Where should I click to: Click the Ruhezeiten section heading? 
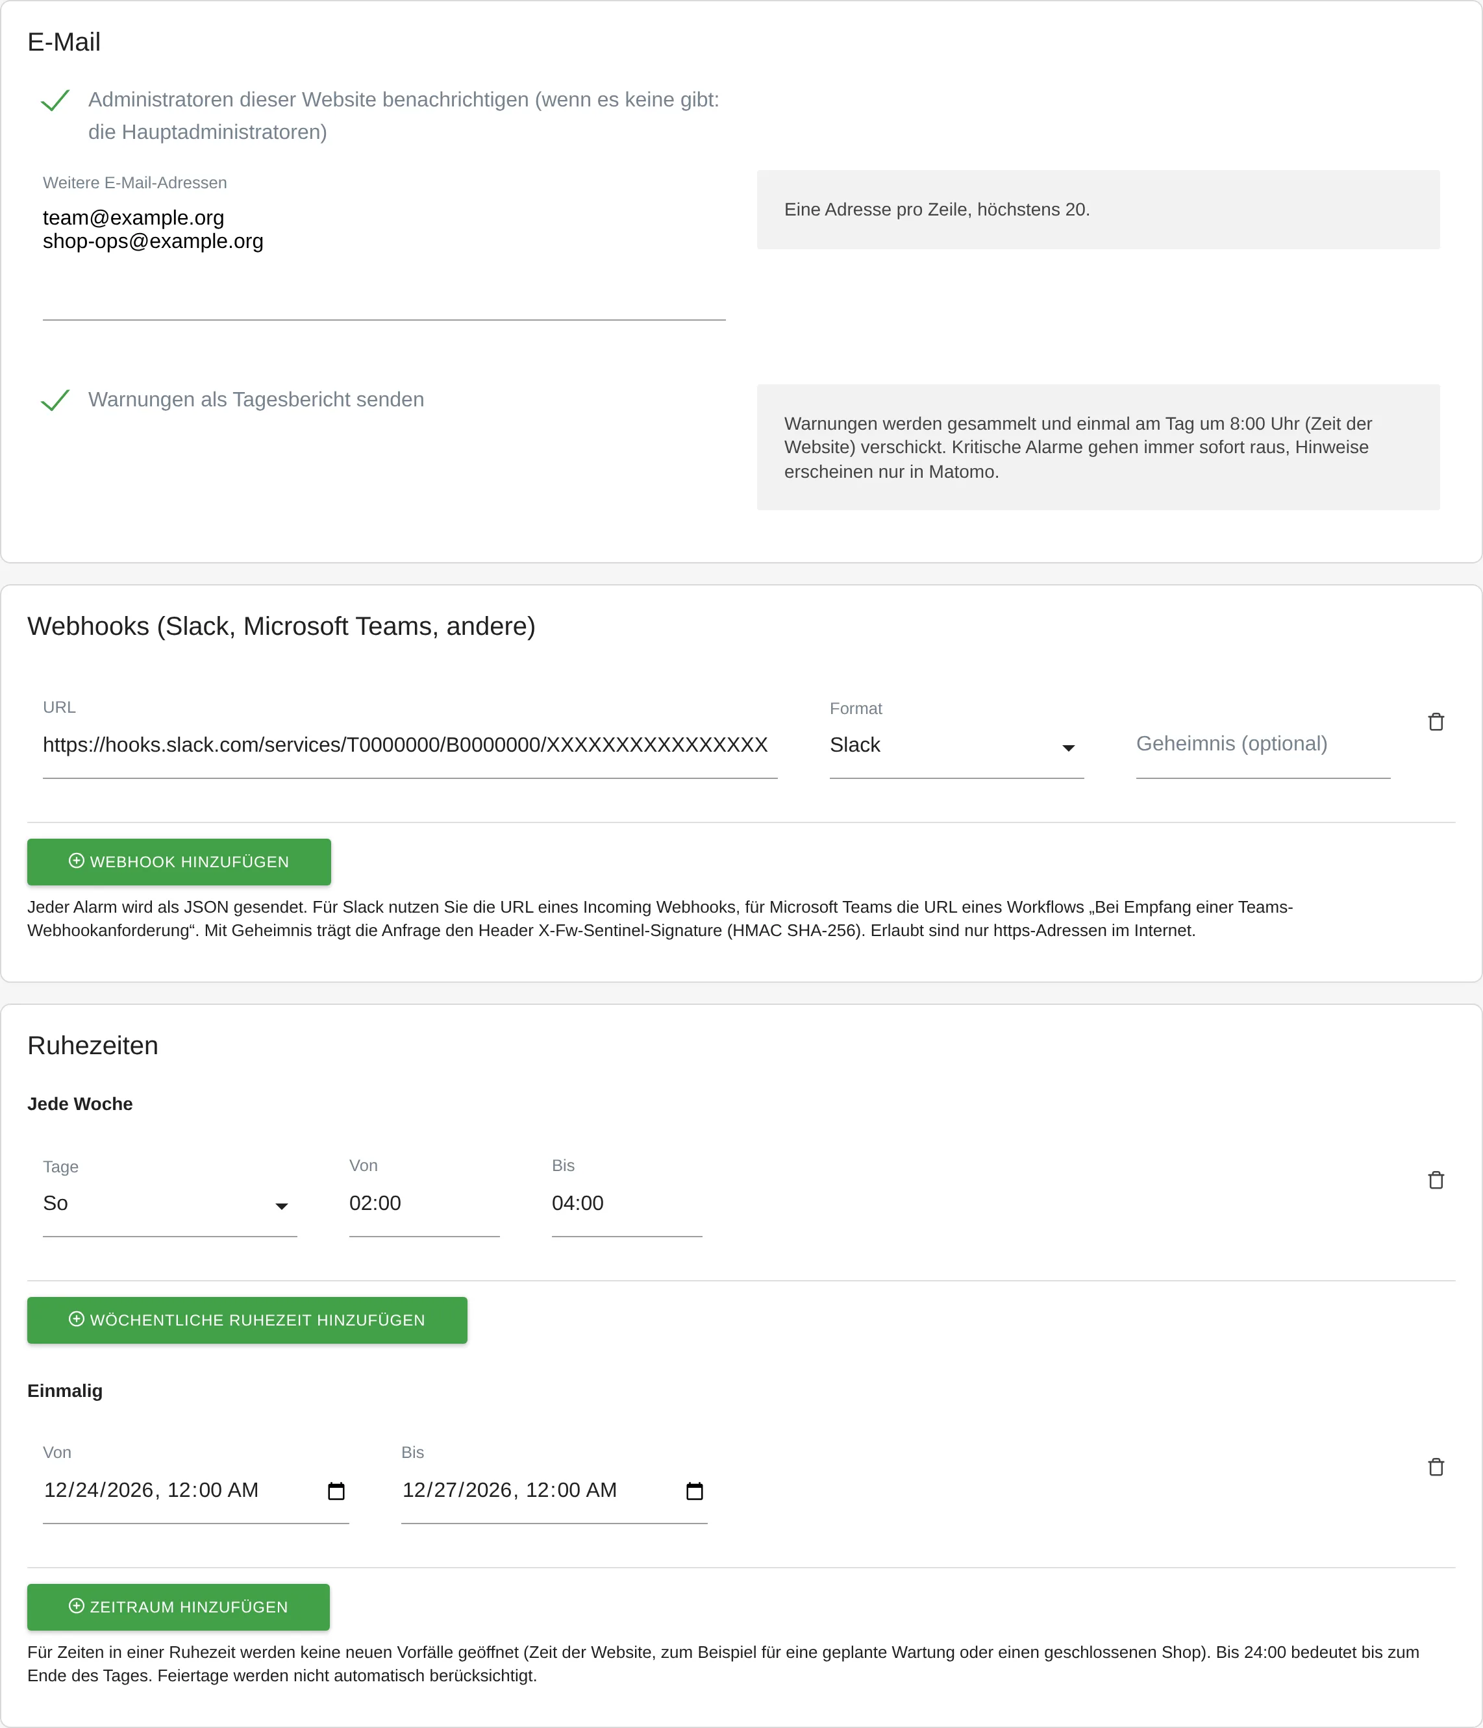click(93, 1046)
